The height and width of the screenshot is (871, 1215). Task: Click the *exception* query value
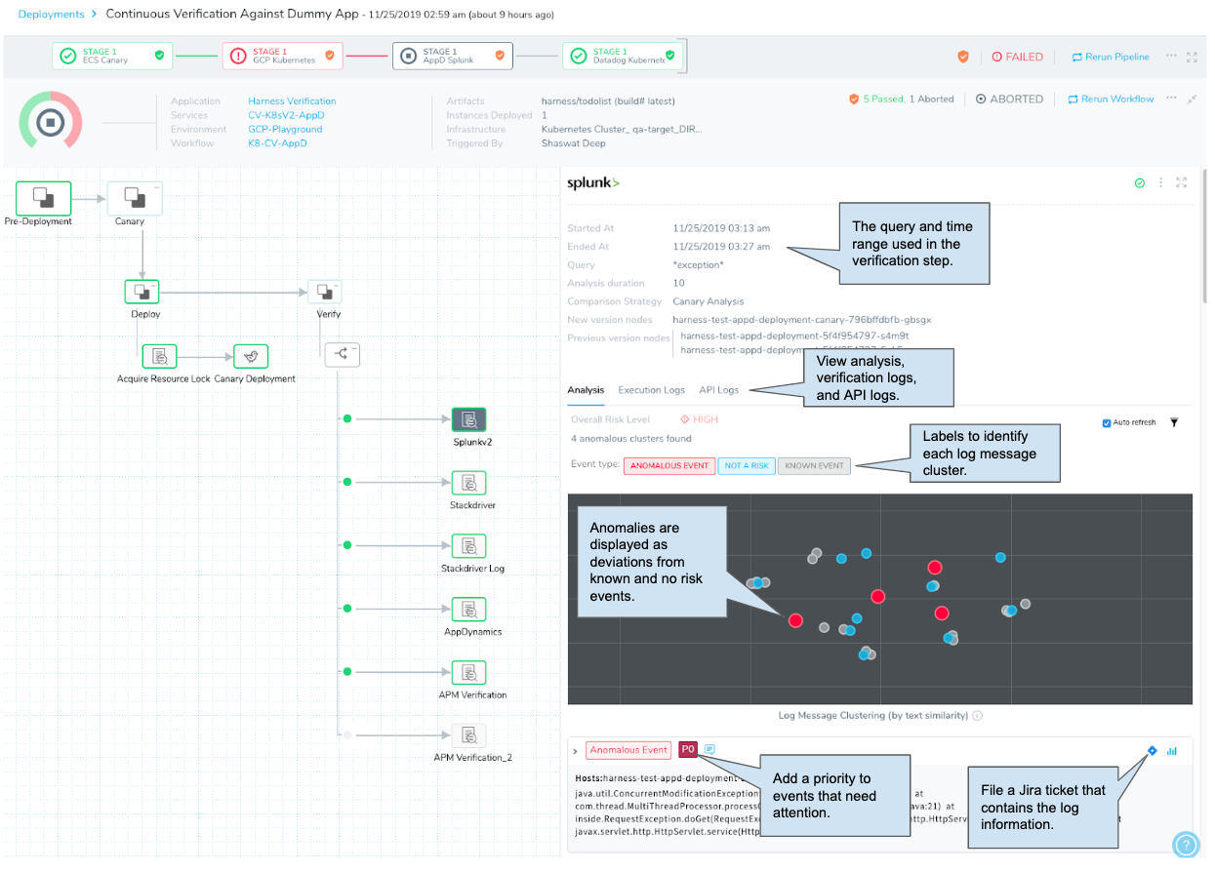coord(698,264)
